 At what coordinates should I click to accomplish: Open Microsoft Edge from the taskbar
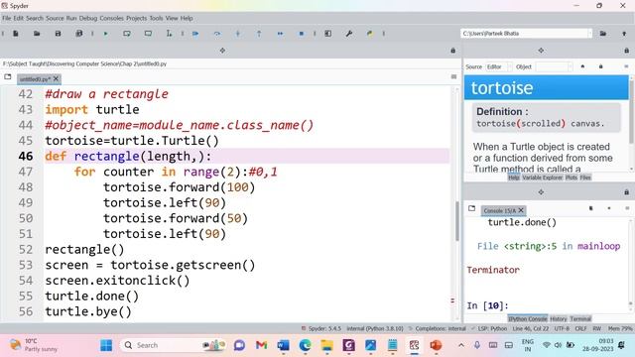(x=305, y=345)
